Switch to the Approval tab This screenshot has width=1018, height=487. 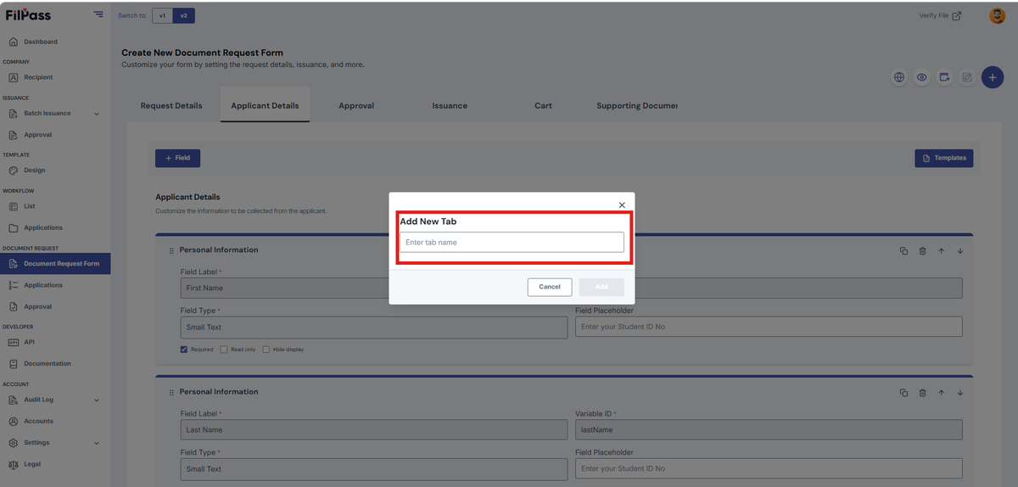[356, 105]
